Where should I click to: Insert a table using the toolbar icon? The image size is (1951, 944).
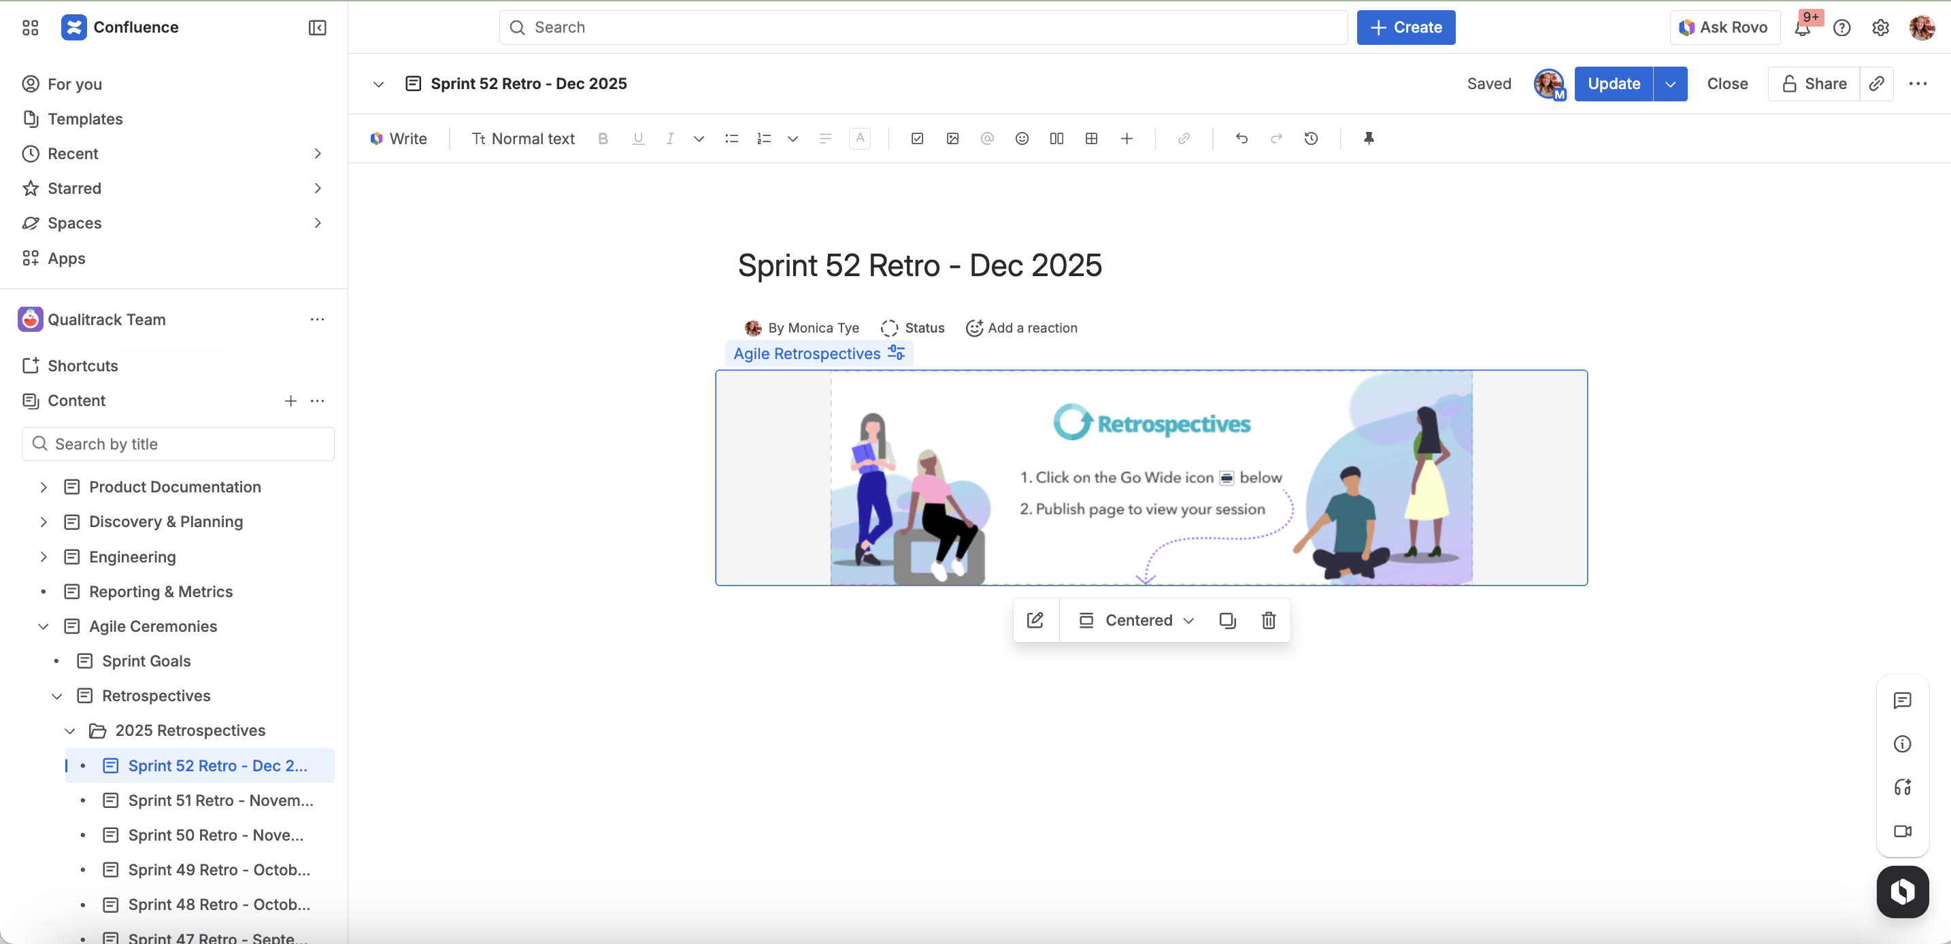point(1091,139)
